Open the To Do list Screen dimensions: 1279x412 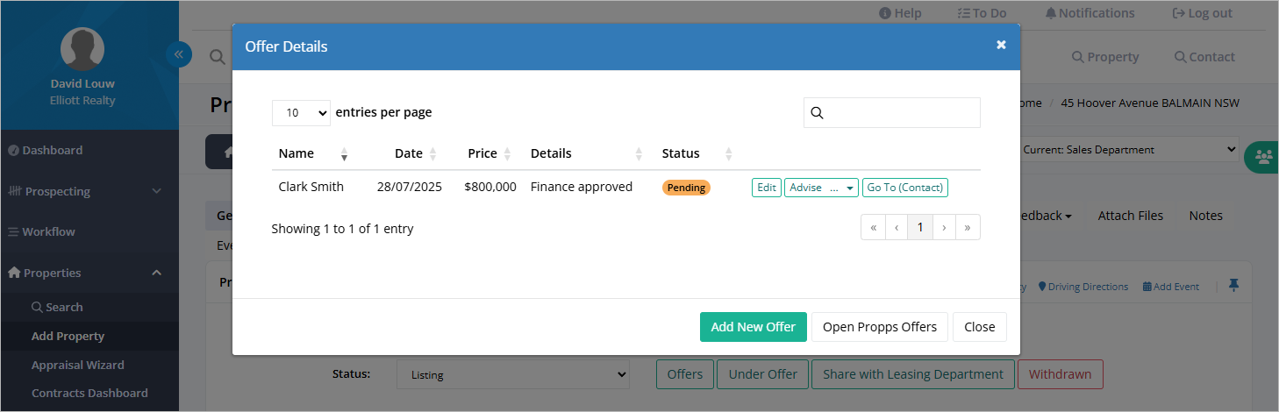982,13
